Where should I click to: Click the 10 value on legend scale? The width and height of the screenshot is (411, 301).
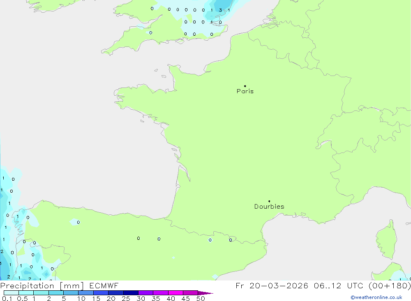81,299
